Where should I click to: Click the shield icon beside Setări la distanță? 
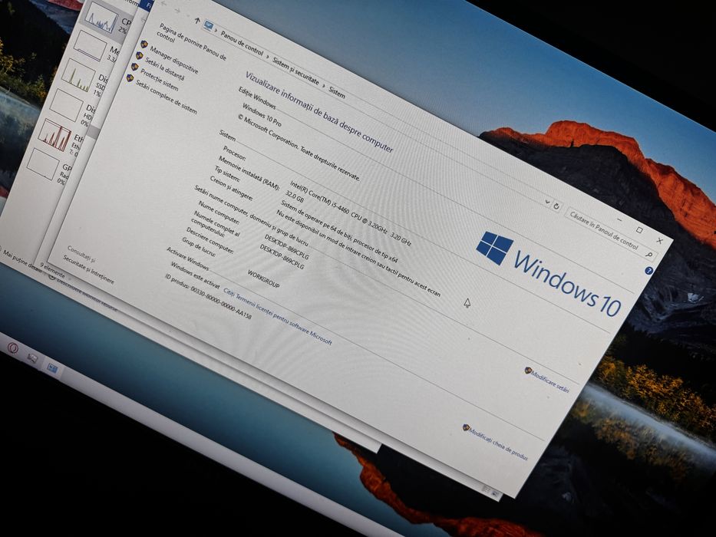pyautogui.click(x=139, y=55)
